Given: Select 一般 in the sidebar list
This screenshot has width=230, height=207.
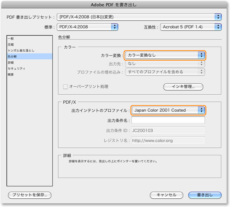Looking at the screenshot, I should tap(11, 38).
